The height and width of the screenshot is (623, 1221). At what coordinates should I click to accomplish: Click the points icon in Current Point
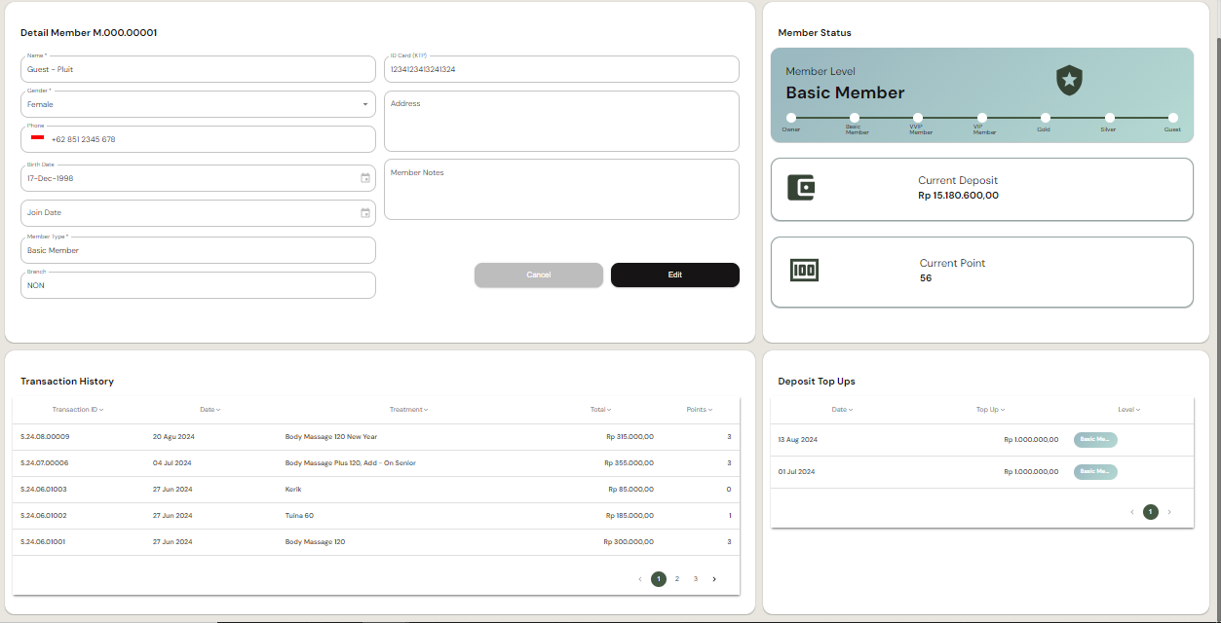coord(804,271)
